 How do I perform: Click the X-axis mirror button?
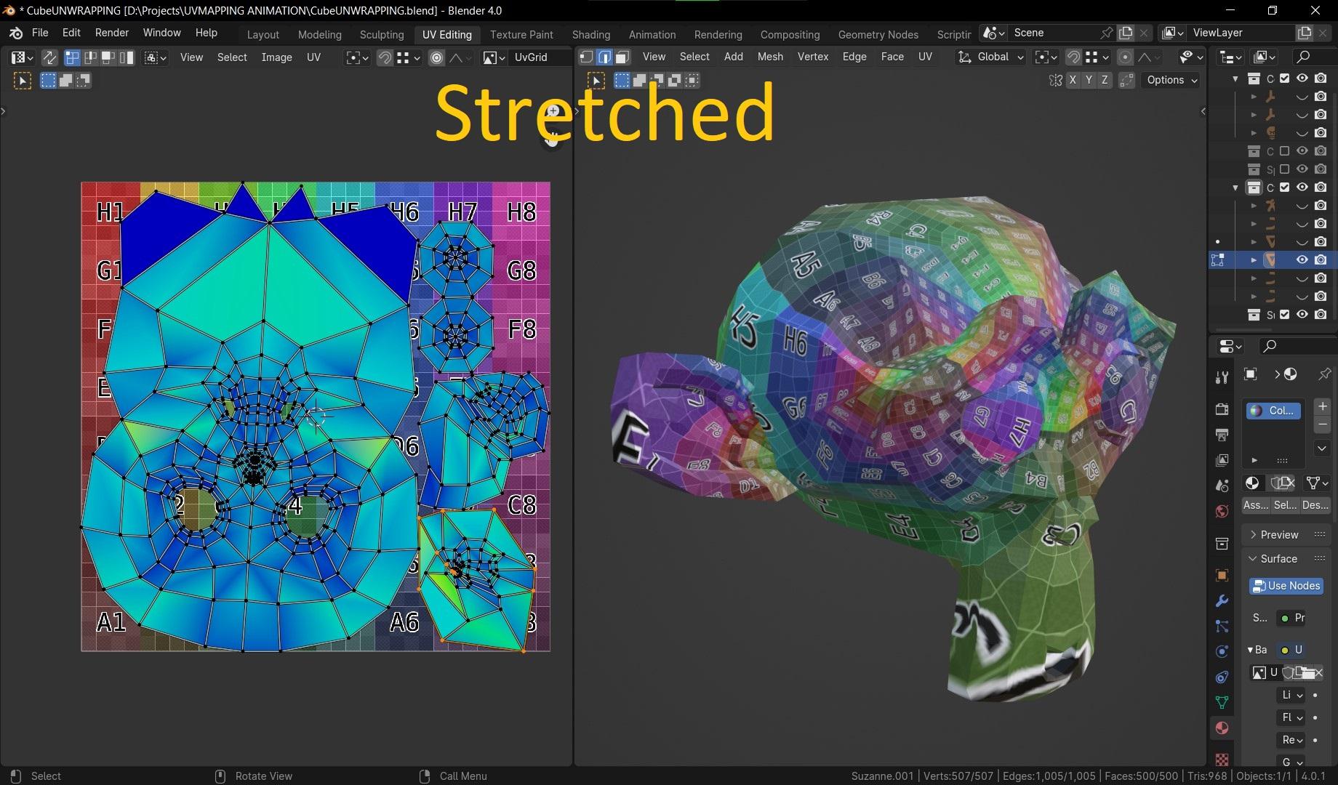click(x=1073, y=81)
